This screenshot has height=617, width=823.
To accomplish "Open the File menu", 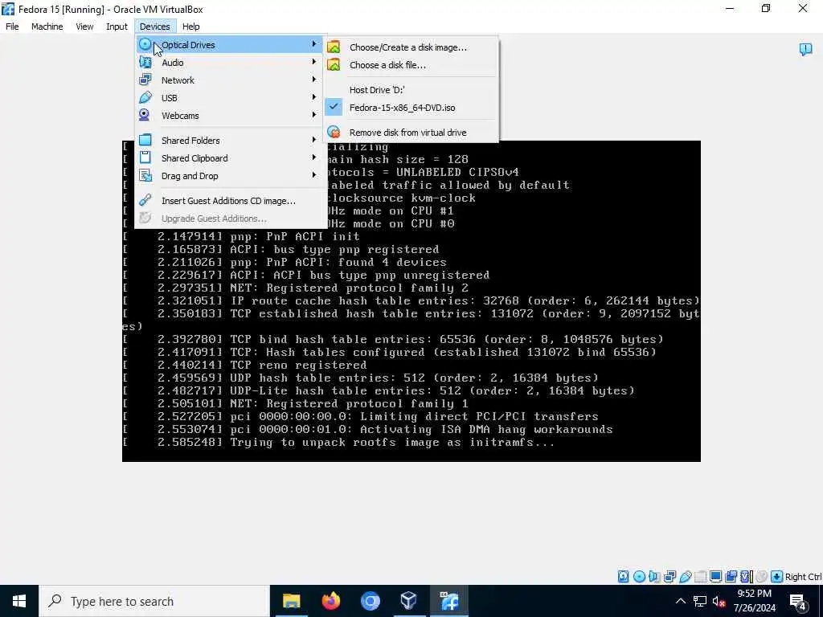I will click(12, 27).
